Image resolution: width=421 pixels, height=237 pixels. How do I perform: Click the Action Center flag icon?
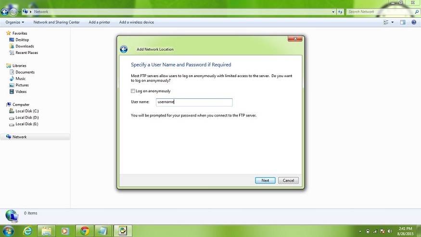(x=383, y=231)
